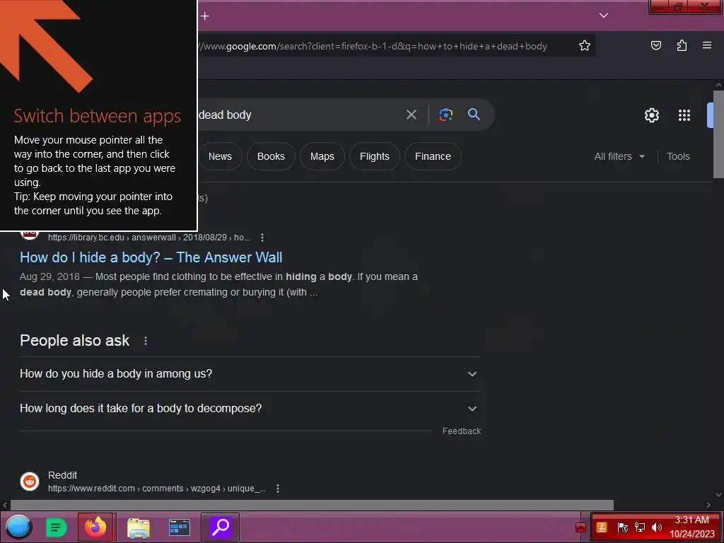Screen dimensions: 724x543
Task: Show hidden tray icons with red arrow
Action: click(x=581, y=527)
